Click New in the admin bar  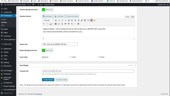pyautogui.click(x=40, y=5)
